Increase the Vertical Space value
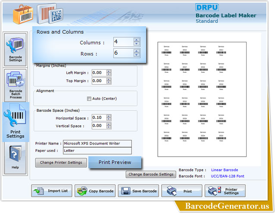The width and height of the screenshot is (275, 213). coord(109,124)
